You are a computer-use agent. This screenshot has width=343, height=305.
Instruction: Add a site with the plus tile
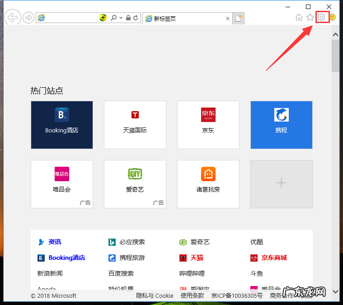282,184
